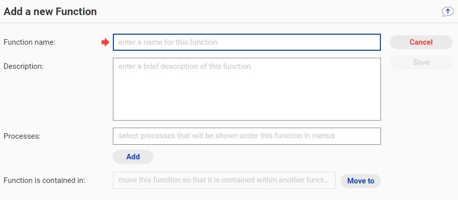Cancel adding the new function
458x200 pixels.
click(421, 42)
